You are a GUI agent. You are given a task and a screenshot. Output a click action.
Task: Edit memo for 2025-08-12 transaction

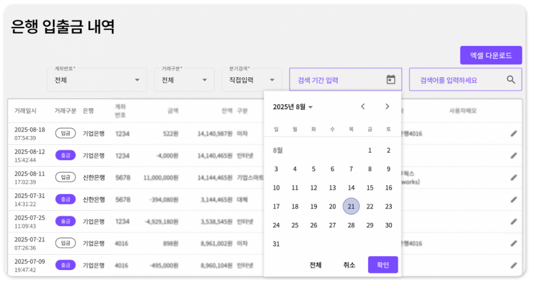tap(513, 155)
